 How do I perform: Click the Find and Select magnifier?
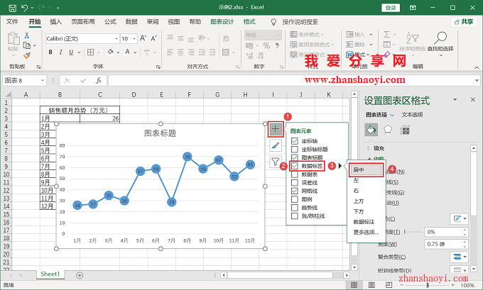440,38
